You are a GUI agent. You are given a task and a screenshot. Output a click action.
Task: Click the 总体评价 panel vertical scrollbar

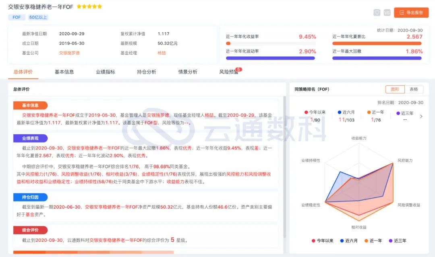pyautogui.click(x=285, y=161)
